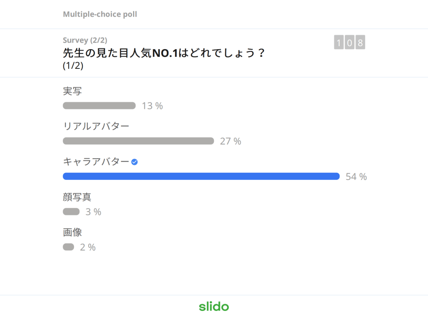The width and height of the screenshot is (428, 316).
Task: Click the blue 54 % result bar
Action: [x=201, y=176]
